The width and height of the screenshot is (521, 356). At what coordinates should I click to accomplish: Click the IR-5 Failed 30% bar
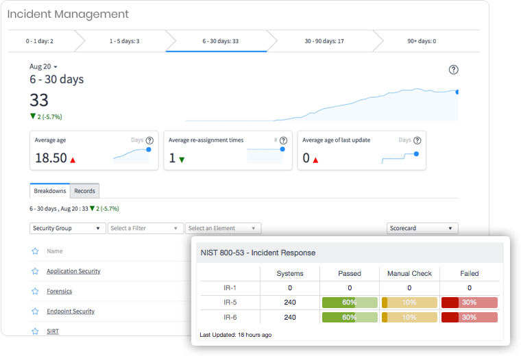469,303
